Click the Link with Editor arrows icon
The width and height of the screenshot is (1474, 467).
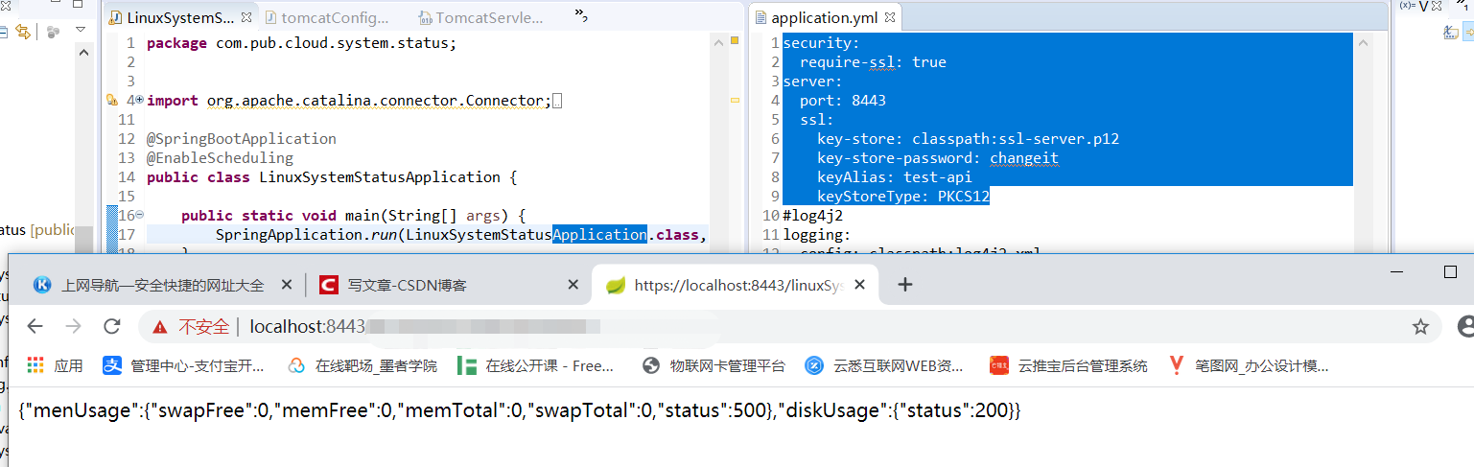click(22, 32)
